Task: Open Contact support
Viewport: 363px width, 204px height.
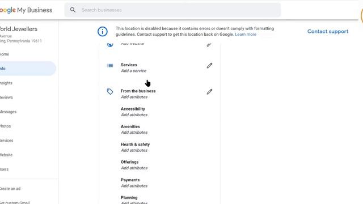Action: (x=328, y=32)
